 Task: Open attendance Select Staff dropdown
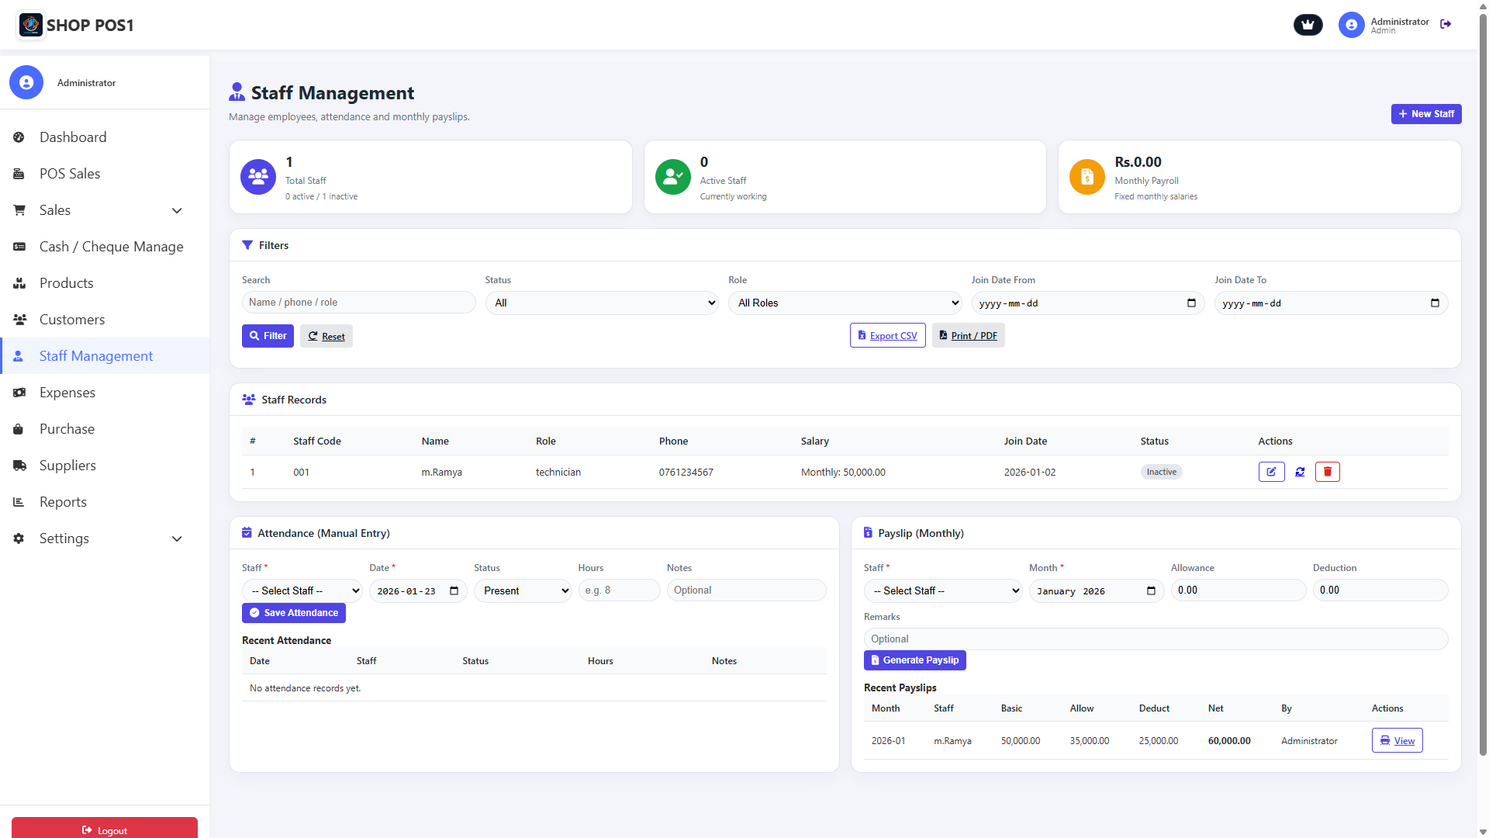(x=302, y=591)
